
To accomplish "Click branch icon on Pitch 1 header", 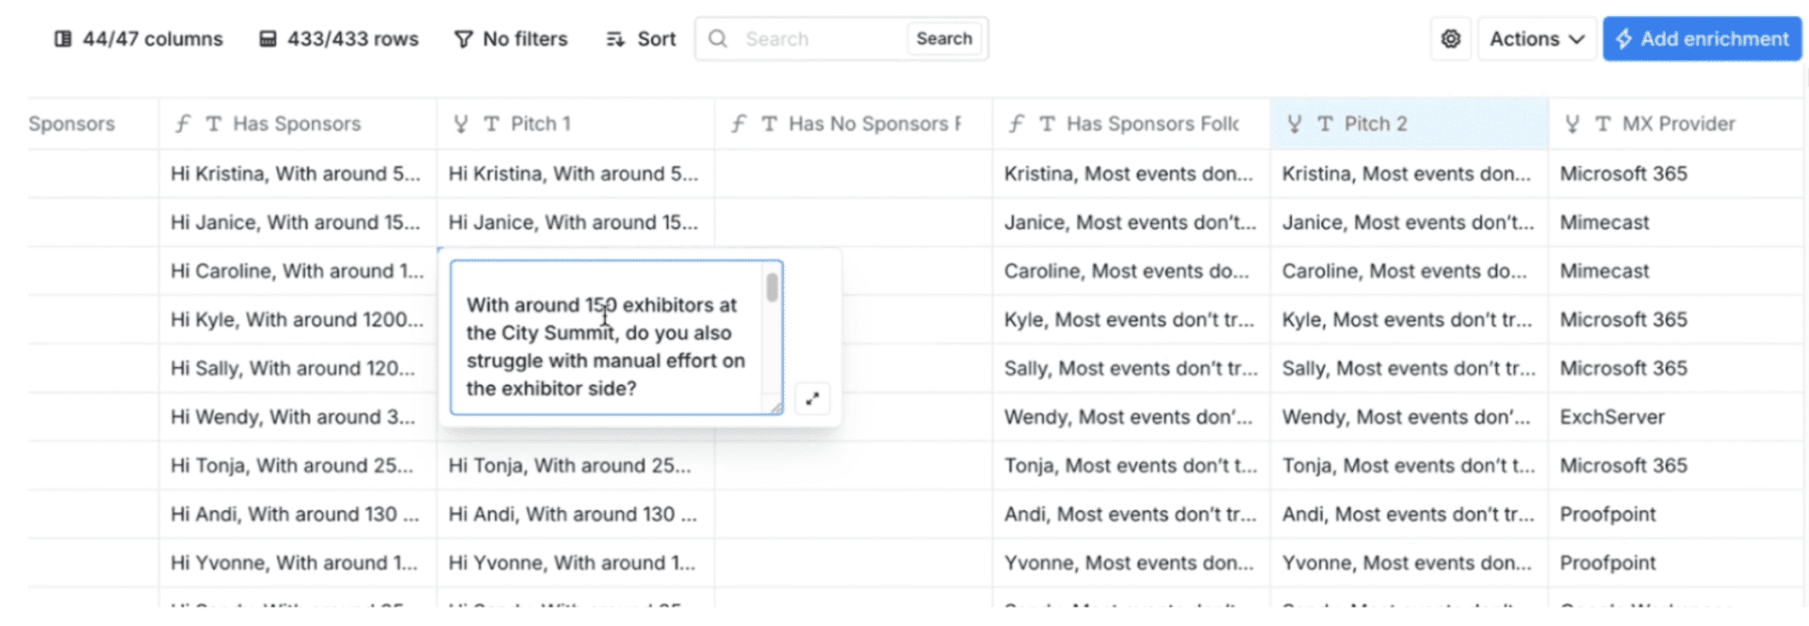I will 461,123.
